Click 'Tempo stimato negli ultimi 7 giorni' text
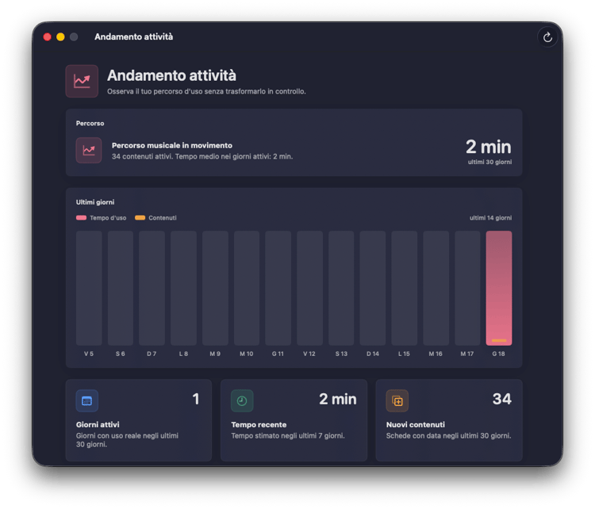The width and height of the screenshot is (595, 509). 288,435
